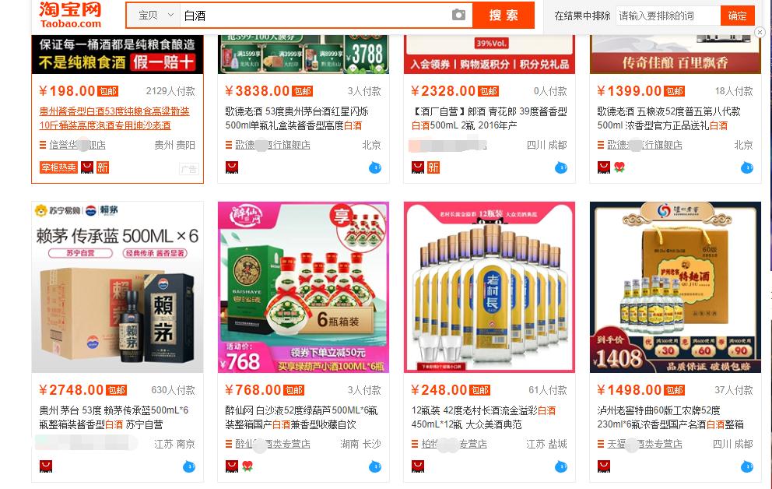Click the red flower icon under ¥768 item
This screenshot has height=489, width=772.
coord(247,466)
